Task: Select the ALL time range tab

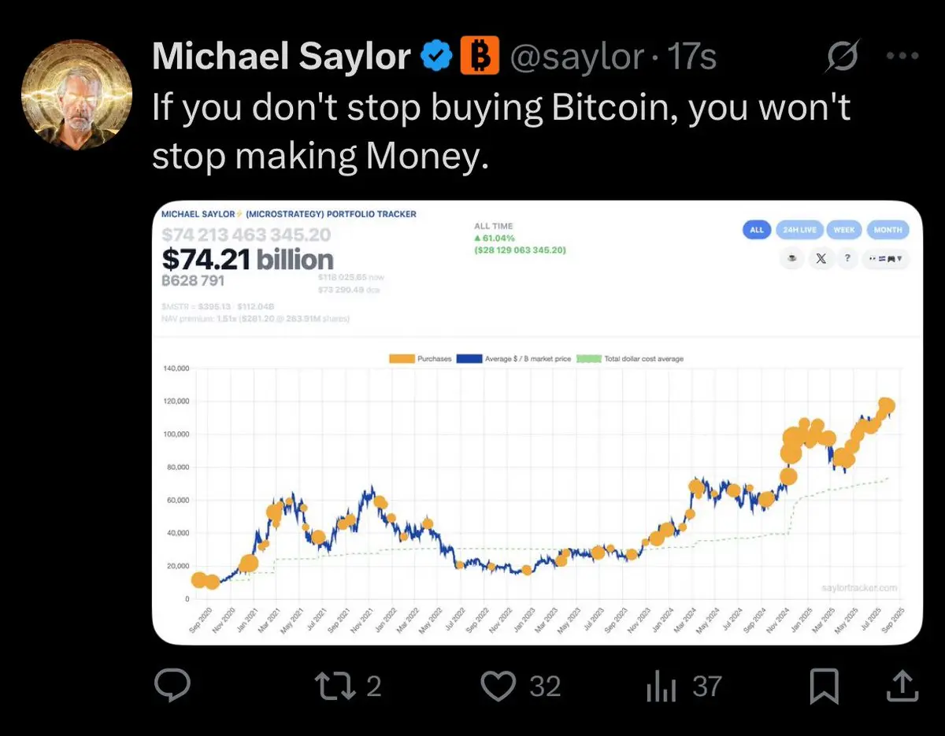Action: 757,230
